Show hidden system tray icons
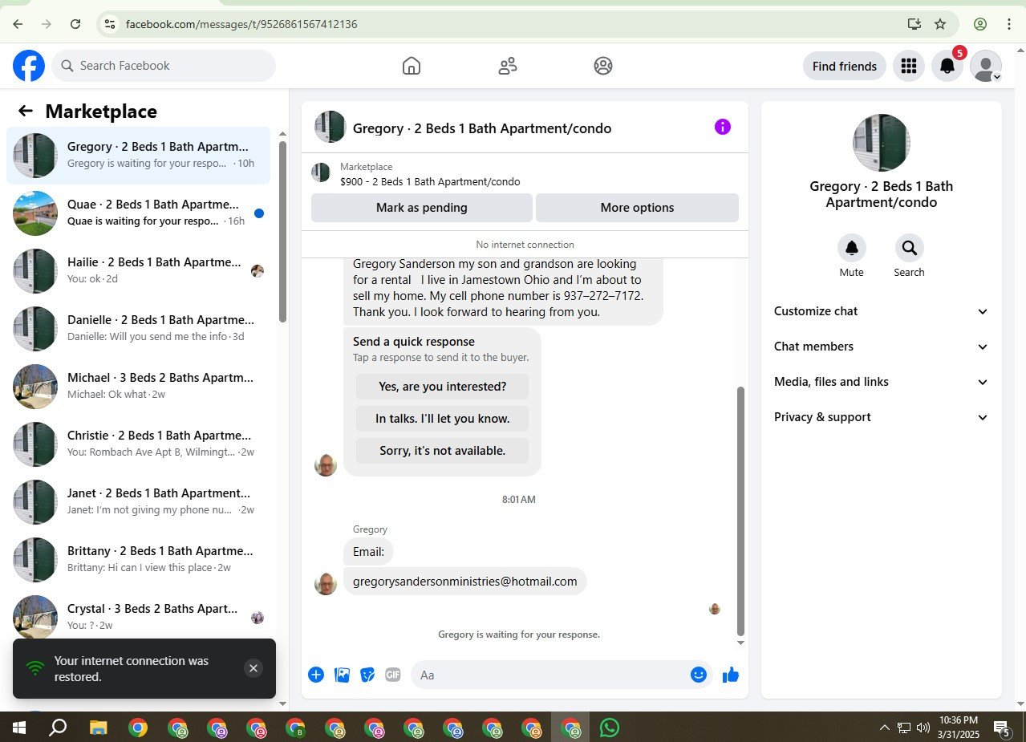The width and height of the screenshot is (1026, 742). [884, 728]
